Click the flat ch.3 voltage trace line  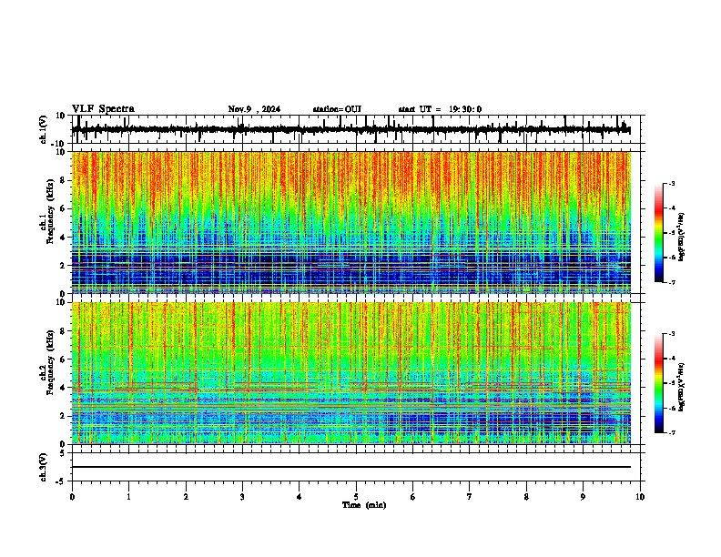click(x=350, y=467)
